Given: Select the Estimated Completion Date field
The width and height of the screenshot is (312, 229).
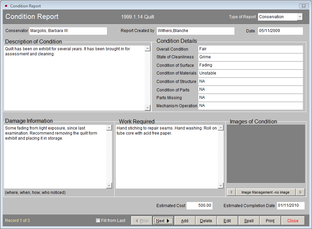Looking at the screenshot, I should point(291,205).
